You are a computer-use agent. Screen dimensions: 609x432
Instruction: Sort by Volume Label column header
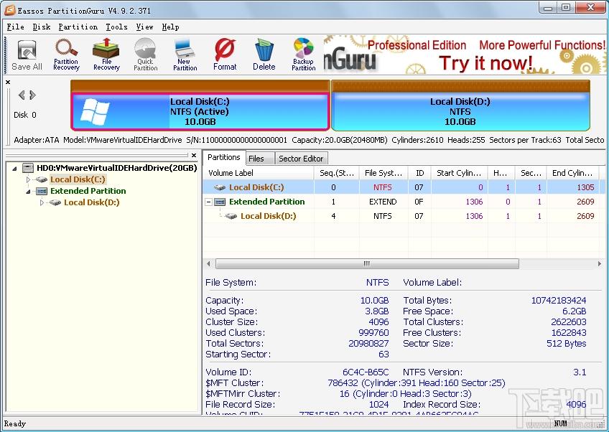point(259,173)
